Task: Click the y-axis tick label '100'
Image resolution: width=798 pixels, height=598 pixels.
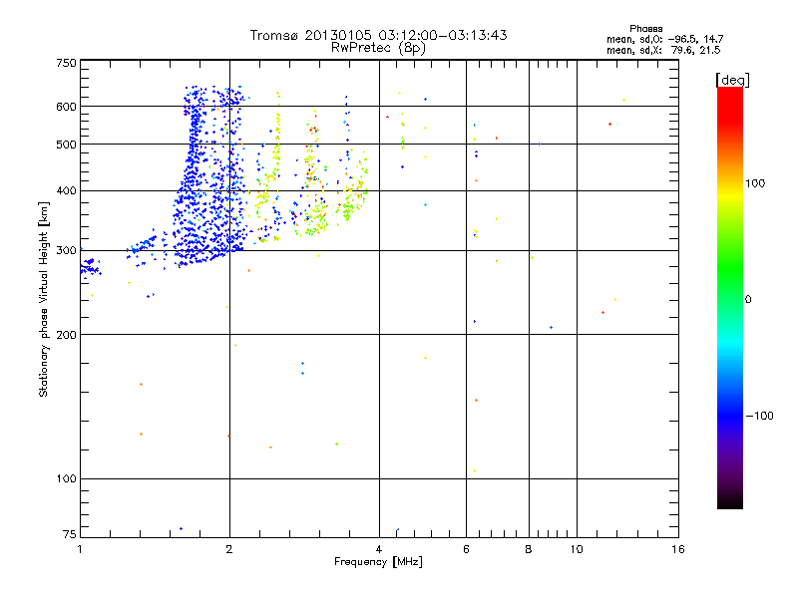Action: 66,479
